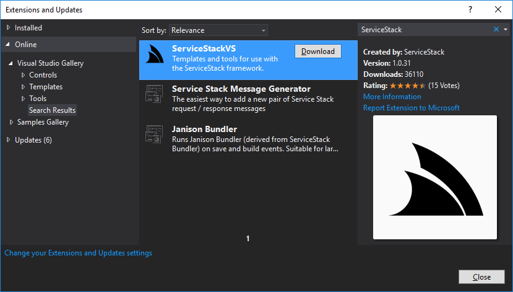Select Templates under Visual Studio Gallery
The height and width of the screenshot is (292, 513).
coord(46,87)
